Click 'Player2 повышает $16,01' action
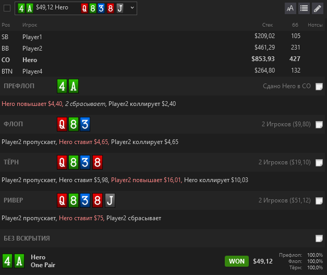This screenshot has width=327, height=275. pyautogui.click(x=146, y=180)
